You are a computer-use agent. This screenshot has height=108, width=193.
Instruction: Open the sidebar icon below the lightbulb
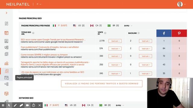click(x=6, y=54)
